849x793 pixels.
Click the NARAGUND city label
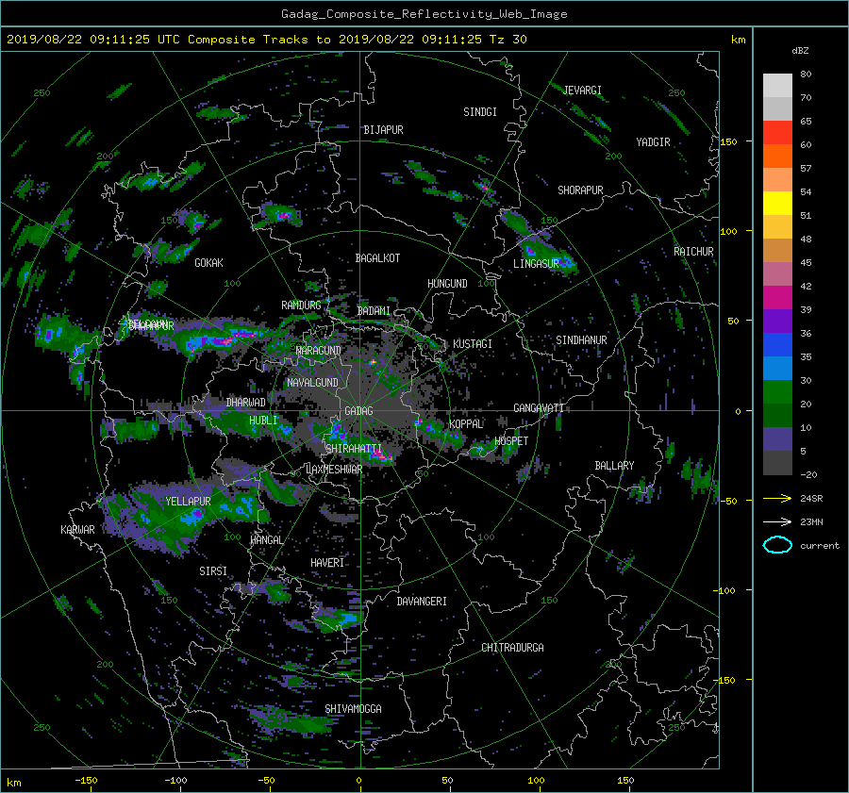319,351
